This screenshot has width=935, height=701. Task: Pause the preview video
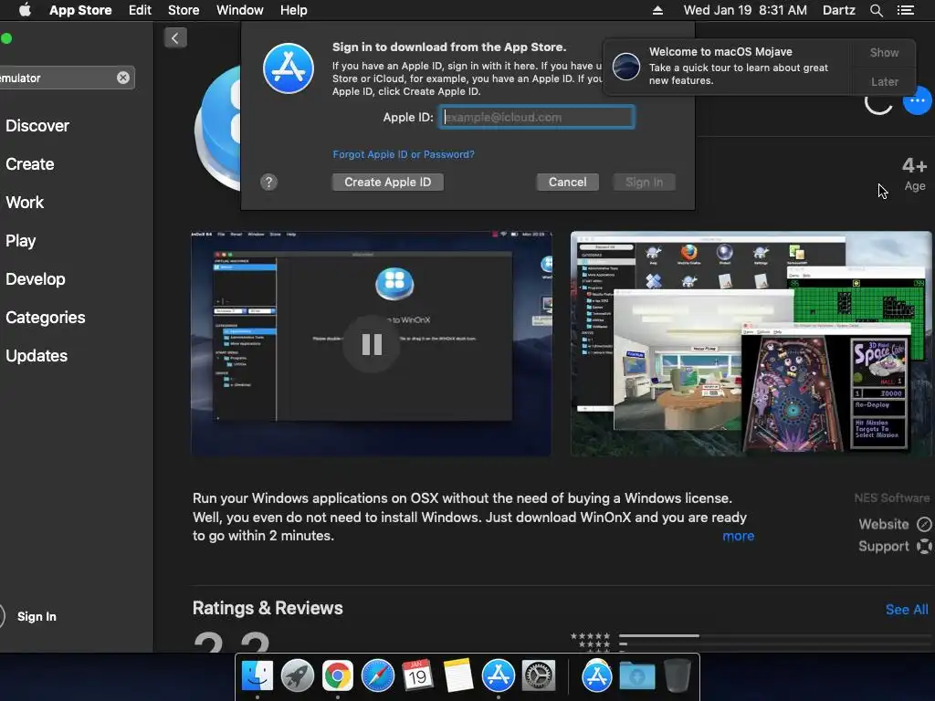pyautogui.click(x=372, y=344)
